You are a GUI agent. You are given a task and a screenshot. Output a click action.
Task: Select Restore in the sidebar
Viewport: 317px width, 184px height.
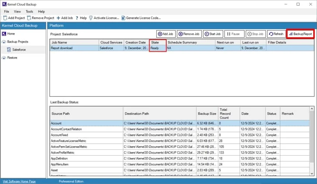pyautogui.click(x=12, y=58)
